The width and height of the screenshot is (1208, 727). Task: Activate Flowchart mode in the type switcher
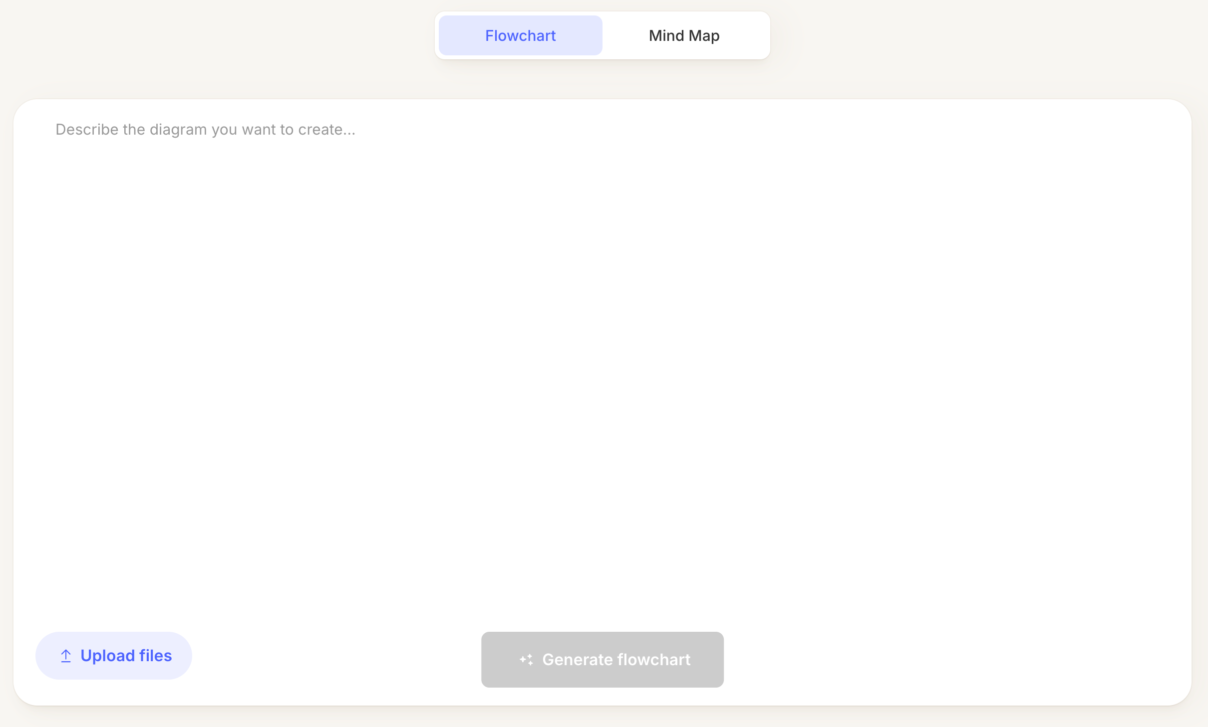[x=520, y=35]
